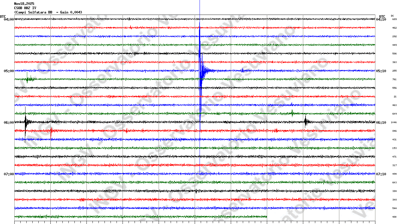
Task: Select the 05:00 UTC time label
Action: 9,71
